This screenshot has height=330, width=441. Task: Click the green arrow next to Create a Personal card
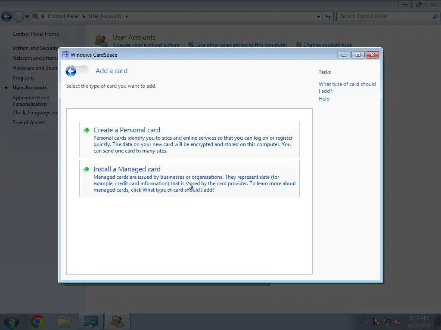coord(86,130)
